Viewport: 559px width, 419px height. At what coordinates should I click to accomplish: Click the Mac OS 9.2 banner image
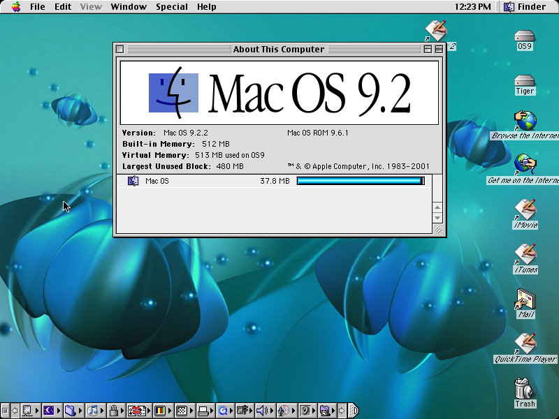(279, 93)
